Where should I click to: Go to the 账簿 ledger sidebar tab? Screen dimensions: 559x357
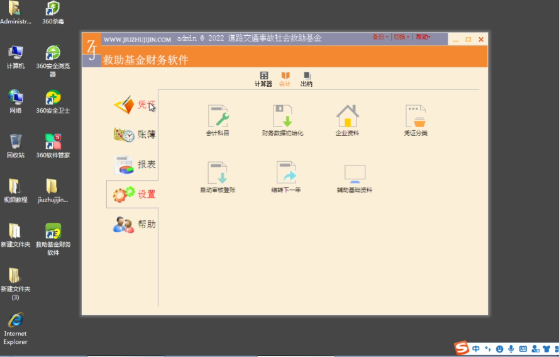click(135, 135)
